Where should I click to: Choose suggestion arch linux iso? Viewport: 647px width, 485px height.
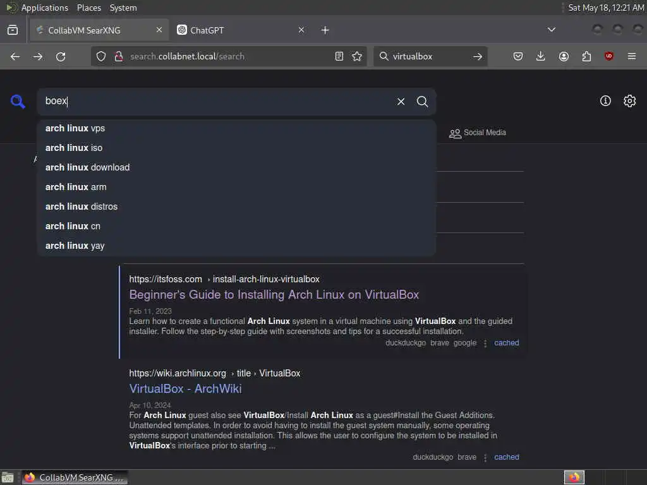[236, 148]
